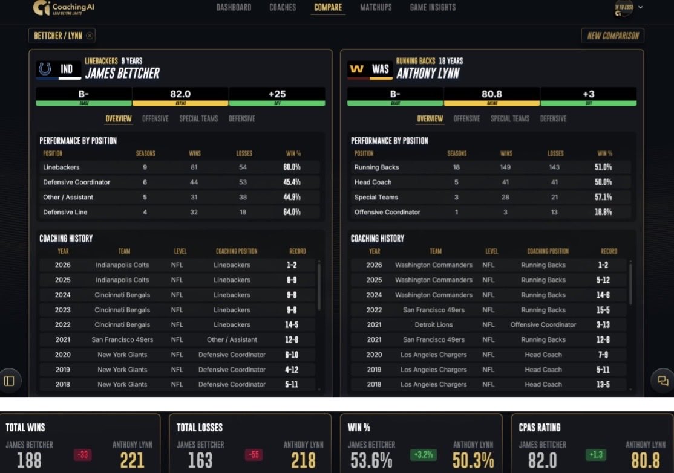Click Lynn's 50.3% win percentage value

click(x=473, y=460)
